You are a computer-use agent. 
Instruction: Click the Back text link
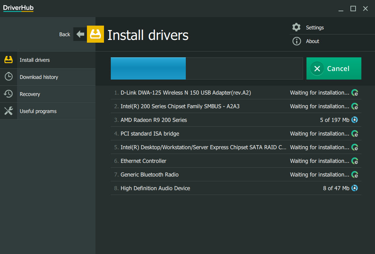(x=64, y=34)
